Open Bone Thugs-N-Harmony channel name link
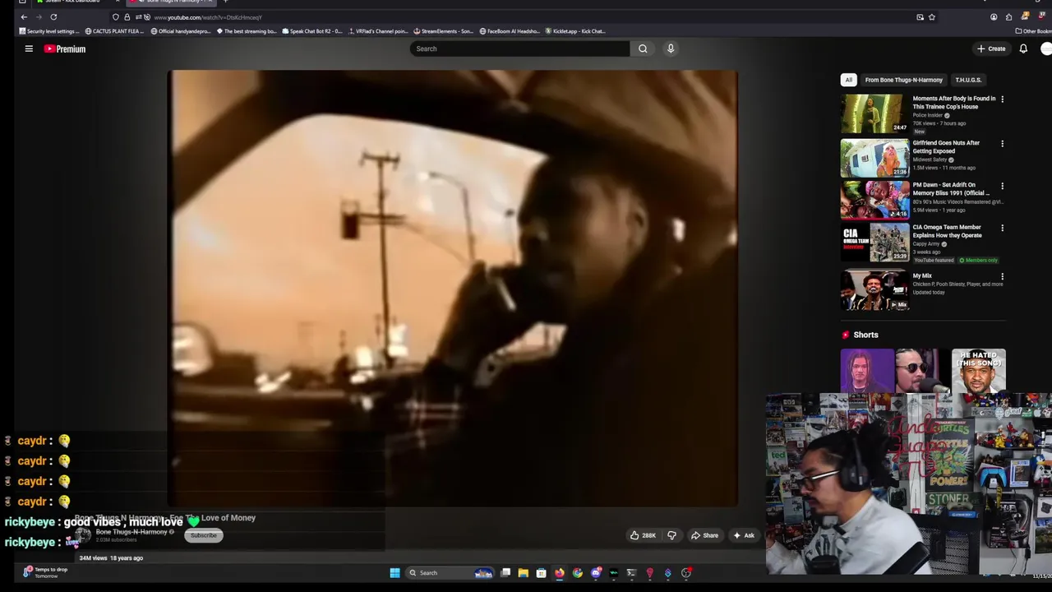This screenshot has width=1052, height=592. 131,532
